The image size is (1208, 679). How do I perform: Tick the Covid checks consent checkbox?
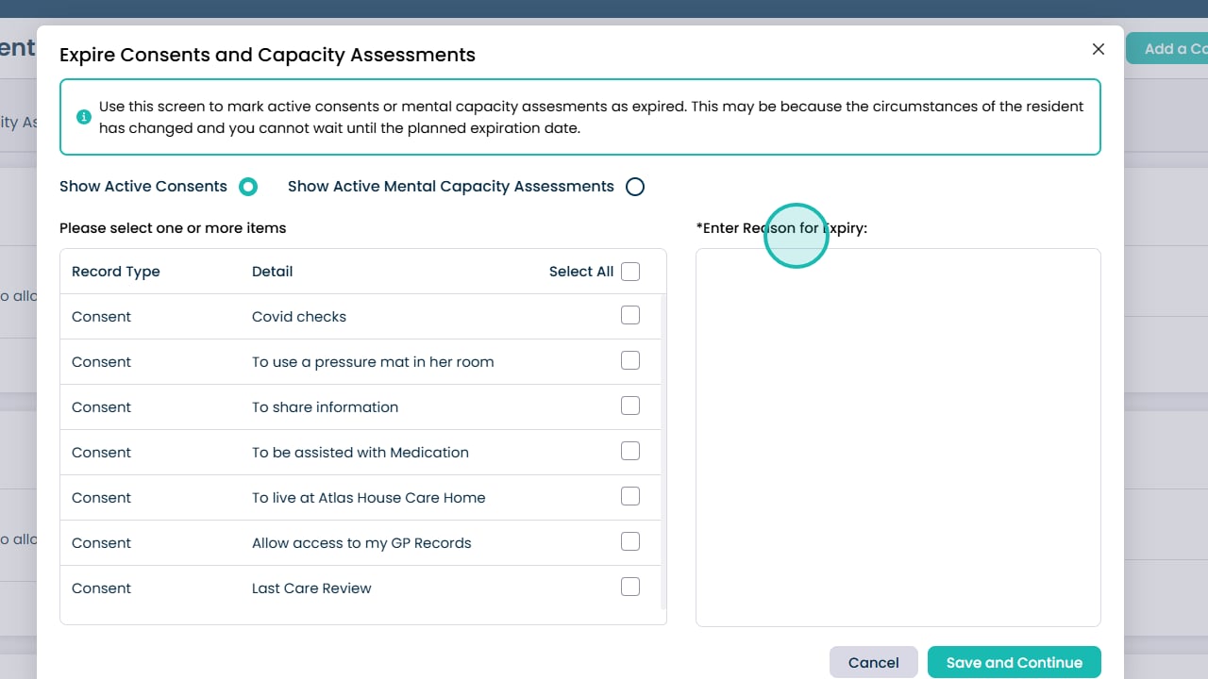pos(630,316)
